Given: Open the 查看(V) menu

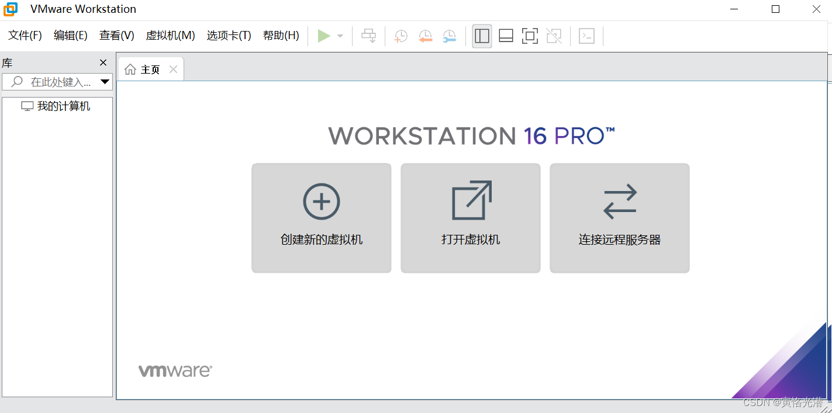Looking at the screenshot, I should click(x=117, y=36).
